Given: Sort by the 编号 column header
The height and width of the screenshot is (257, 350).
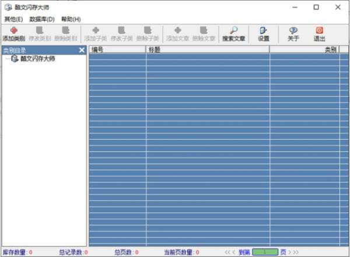Looking at the screenshot, I should point(117,50).
